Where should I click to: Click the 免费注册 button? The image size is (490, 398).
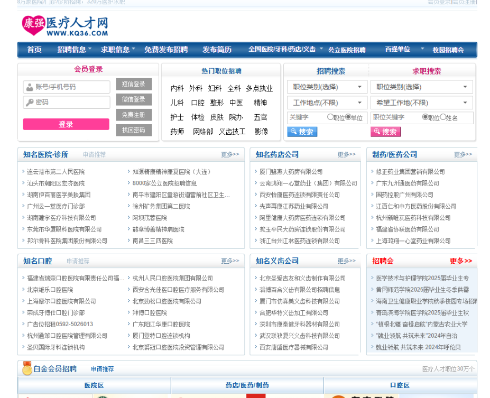[133, 115]
